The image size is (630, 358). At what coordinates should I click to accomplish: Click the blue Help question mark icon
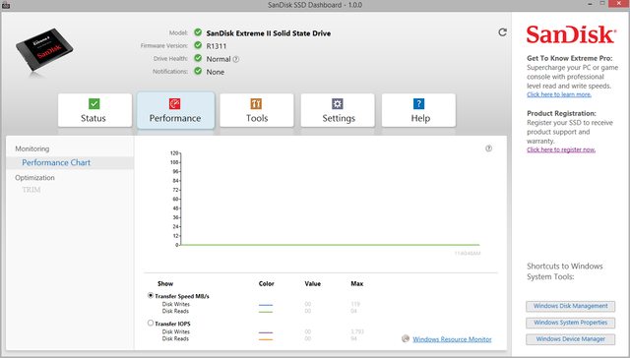point(418,104)
